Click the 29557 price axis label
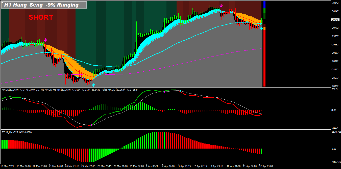The image size is (341, 169). point(335,36)
